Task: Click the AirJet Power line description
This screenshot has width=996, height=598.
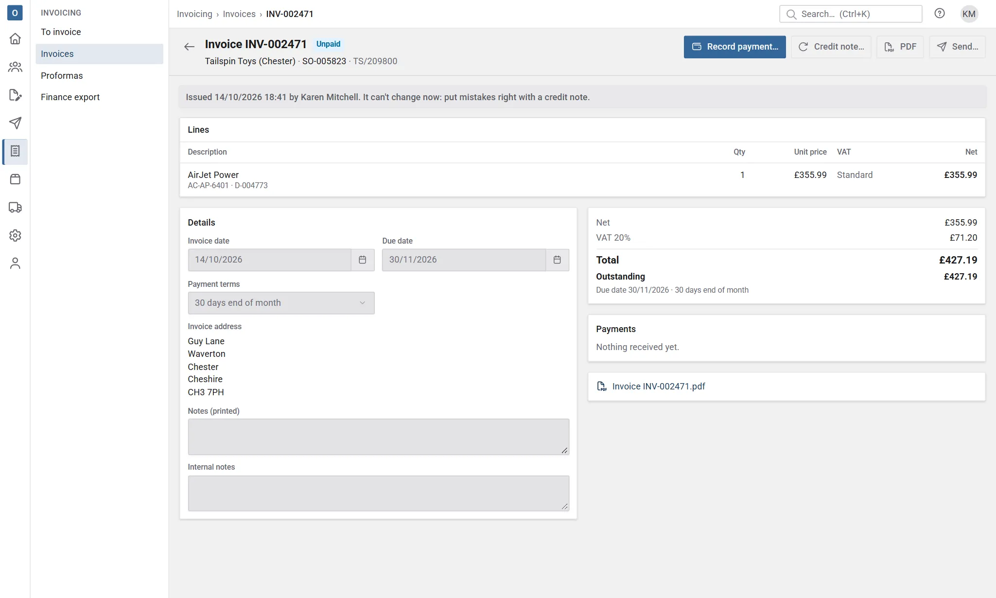Action: pos(213,175)
